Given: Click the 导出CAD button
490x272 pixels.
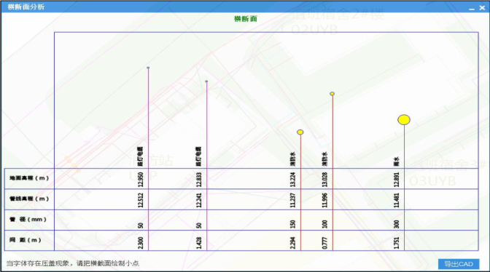Looking at the screenshot, I should point(459,264).
